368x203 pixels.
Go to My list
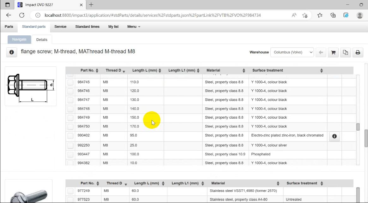click(113, 27)
